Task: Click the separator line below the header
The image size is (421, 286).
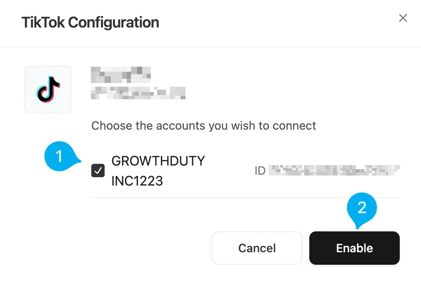Action: (210, 47)
